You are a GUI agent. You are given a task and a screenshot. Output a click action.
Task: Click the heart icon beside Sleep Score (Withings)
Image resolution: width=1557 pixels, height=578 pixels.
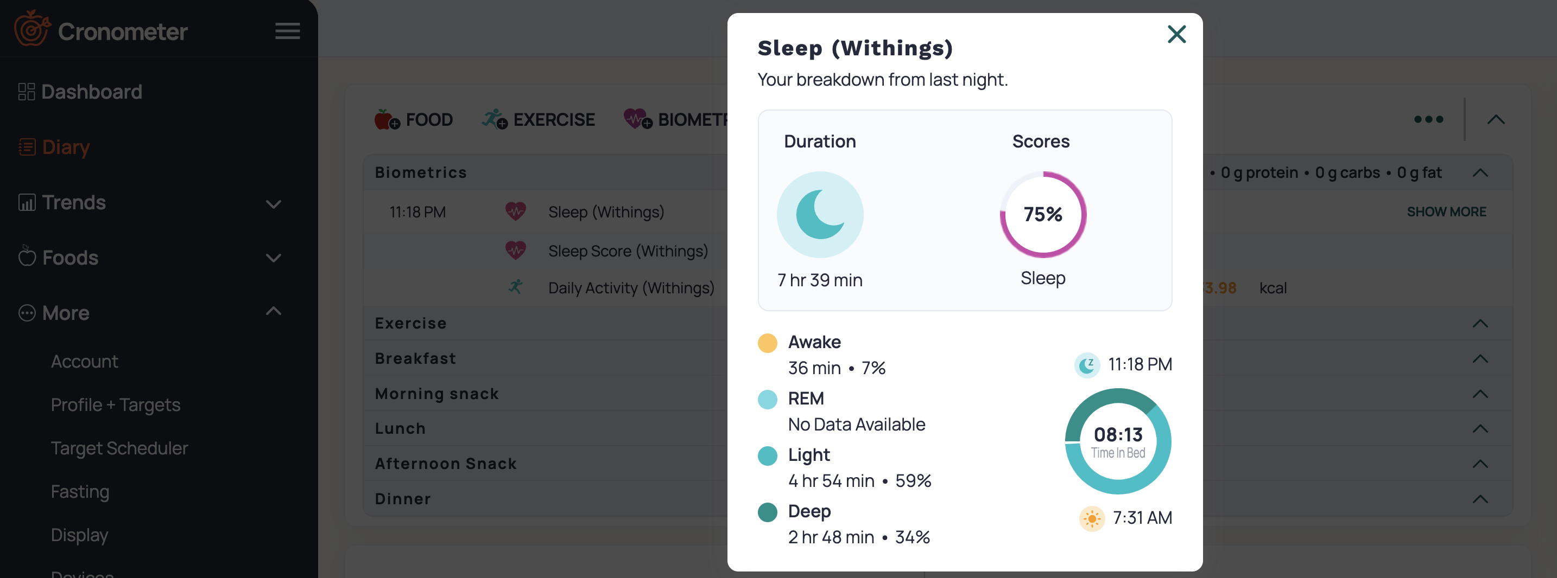pyautogui.click(x=515, y=251)
